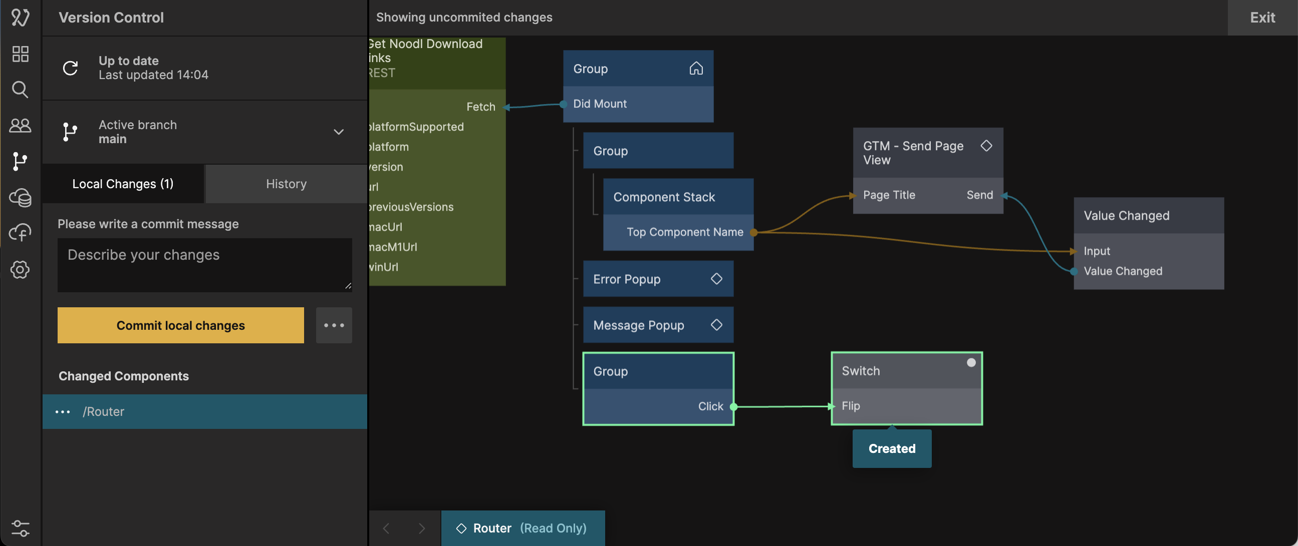Click refresh icon next to Up to date
This screenshot has width=1298, height=546.
70,68
